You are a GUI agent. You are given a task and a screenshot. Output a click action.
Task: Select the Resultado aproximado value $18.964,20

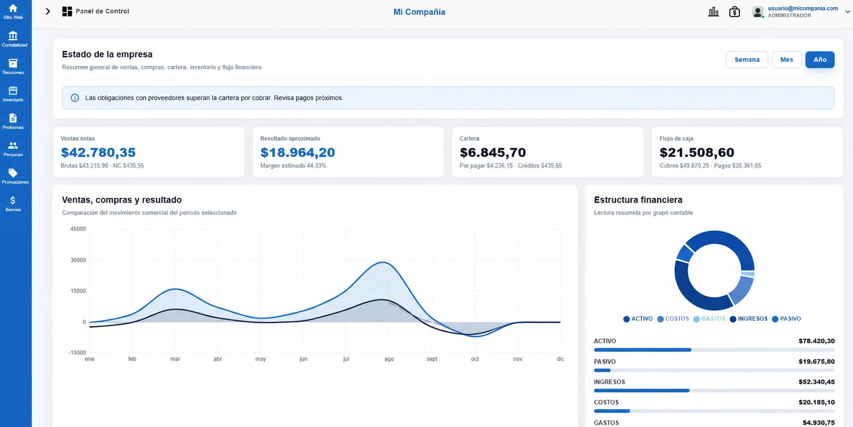pos(298,153)
